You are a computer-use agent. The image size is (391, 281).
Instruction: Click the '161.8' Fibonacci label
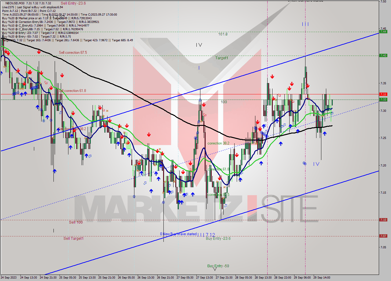(223, 34)
